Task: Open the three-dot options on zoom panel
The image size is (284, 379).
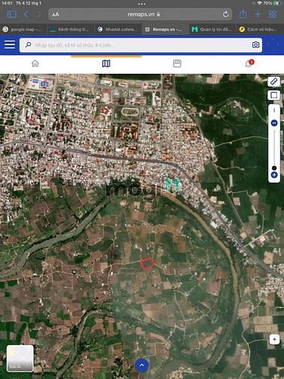Action: tap(274, 111)
